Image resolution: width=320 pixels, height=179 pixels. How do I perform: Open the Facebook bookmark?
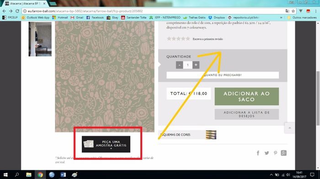[x=95, y=17]
